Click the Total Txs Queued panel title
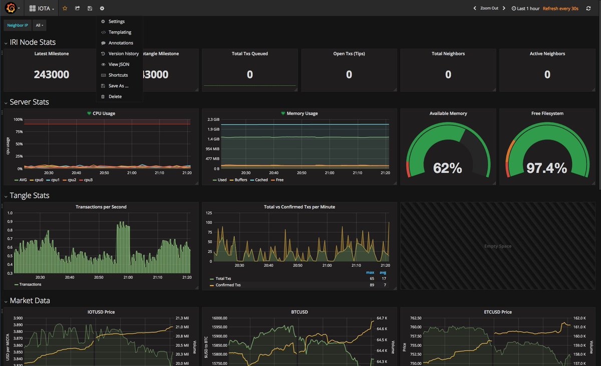This screenshot has width=601, height=366. click(x=250, y=54)
